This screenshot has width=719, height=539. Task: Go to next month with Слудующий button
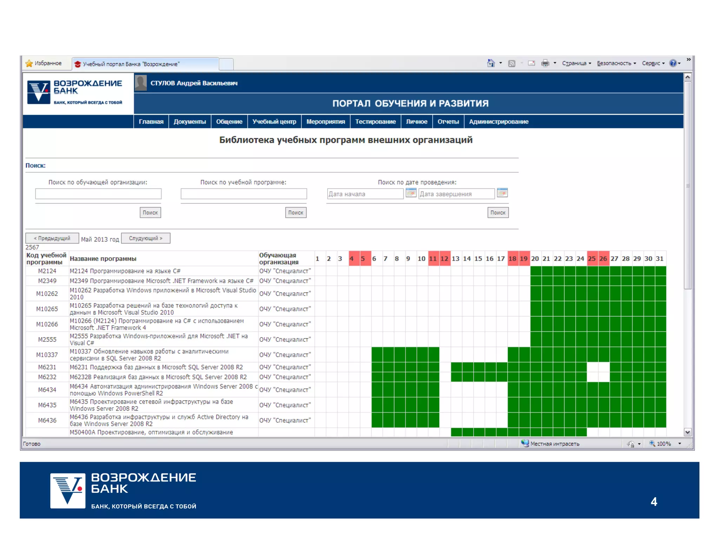coord(145,238)
